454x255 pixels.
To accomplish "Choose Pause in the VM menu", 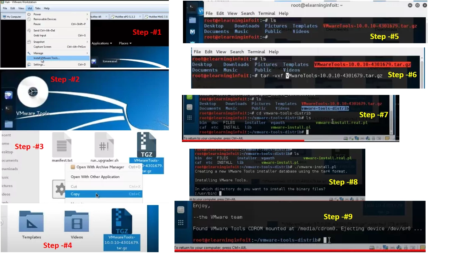I will click(x=59, y=24).
